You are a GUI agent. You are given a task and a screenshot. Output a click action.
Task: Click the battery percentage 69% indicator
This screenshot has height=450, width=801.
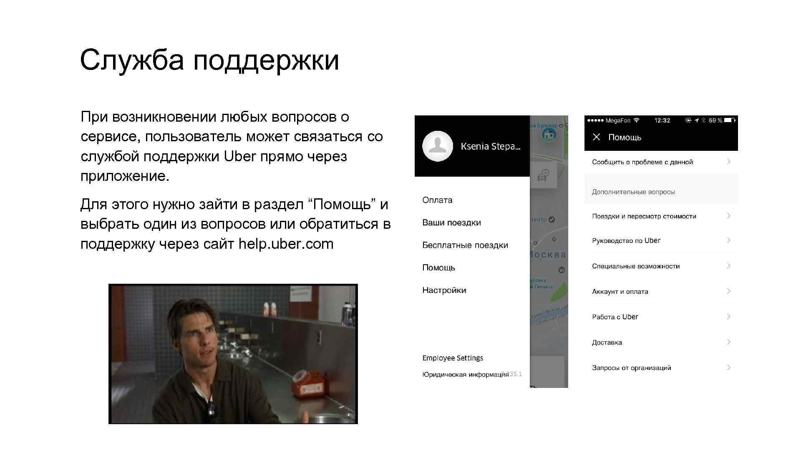coord(714,120)
